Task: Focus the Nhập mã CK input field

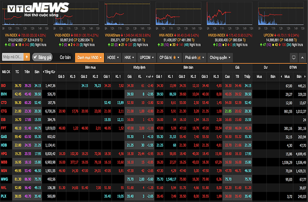Action: tap(12, 57)
